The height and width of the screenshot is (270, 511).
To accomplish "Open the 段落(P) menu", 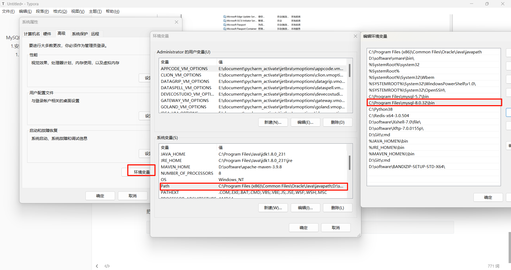I will tap(42, 11).
